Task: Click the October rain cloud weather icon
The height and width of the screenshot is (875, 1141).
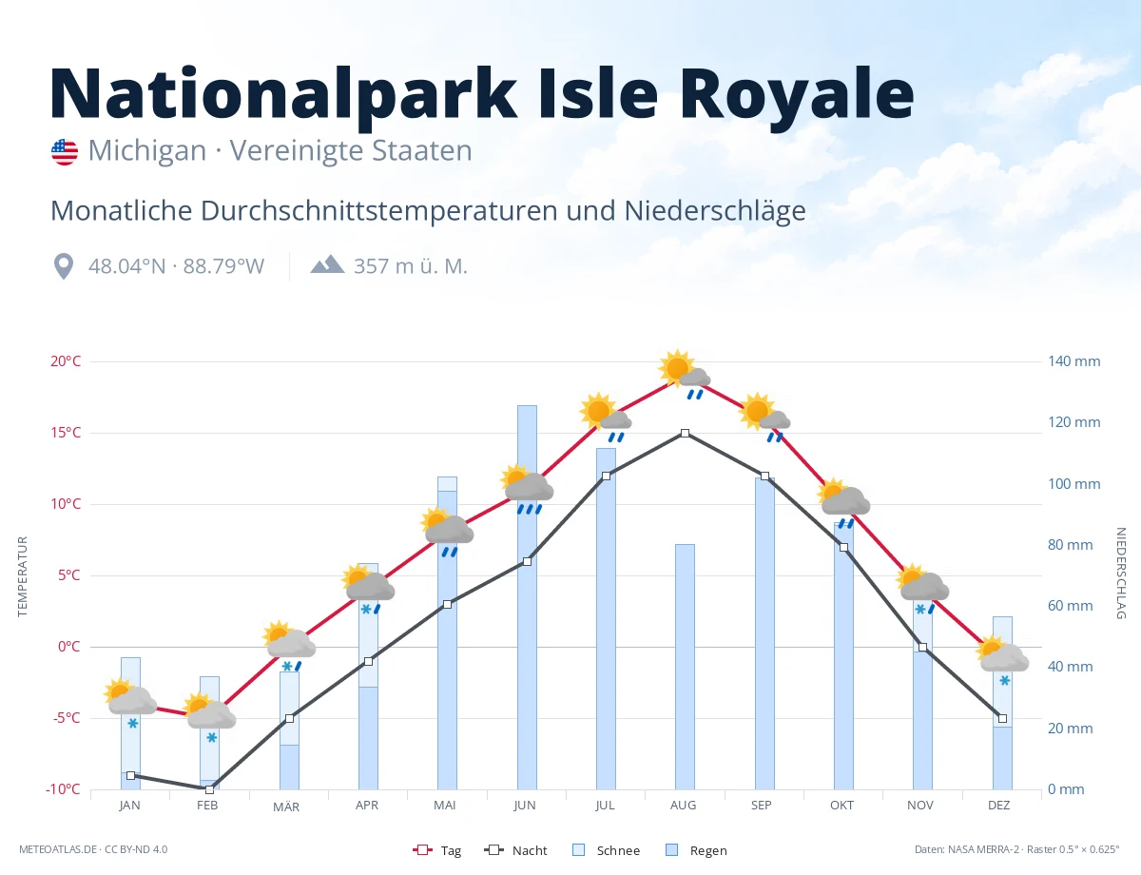Action: click(843, 504)
